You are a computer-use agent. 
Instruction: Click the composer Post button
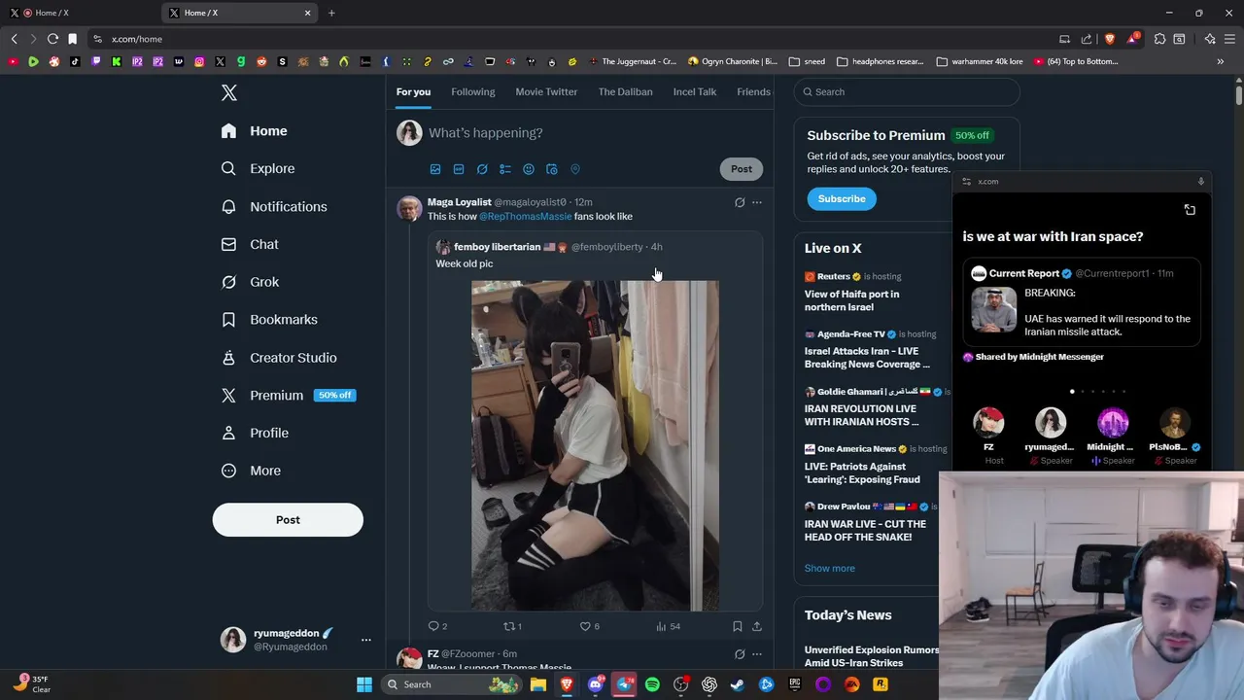coord(742,169)
